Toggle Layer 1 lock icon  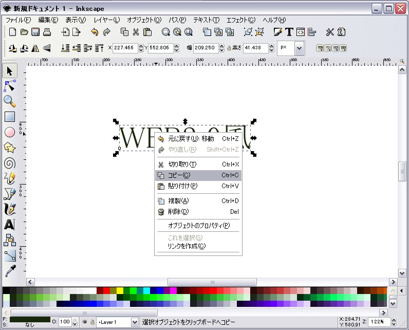pyautogui.click(x=92, y=322)
